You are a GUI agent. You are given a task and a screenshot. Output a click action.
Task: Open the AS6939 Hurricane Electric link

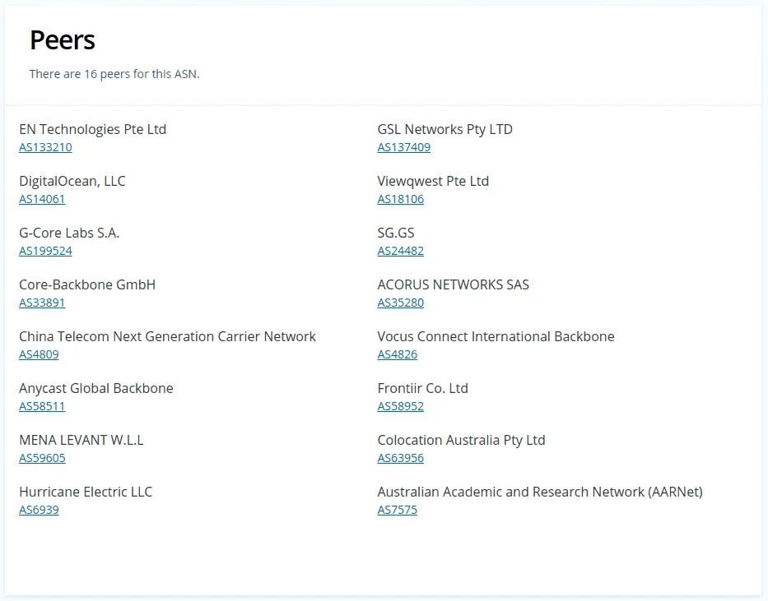click(39, 510)
